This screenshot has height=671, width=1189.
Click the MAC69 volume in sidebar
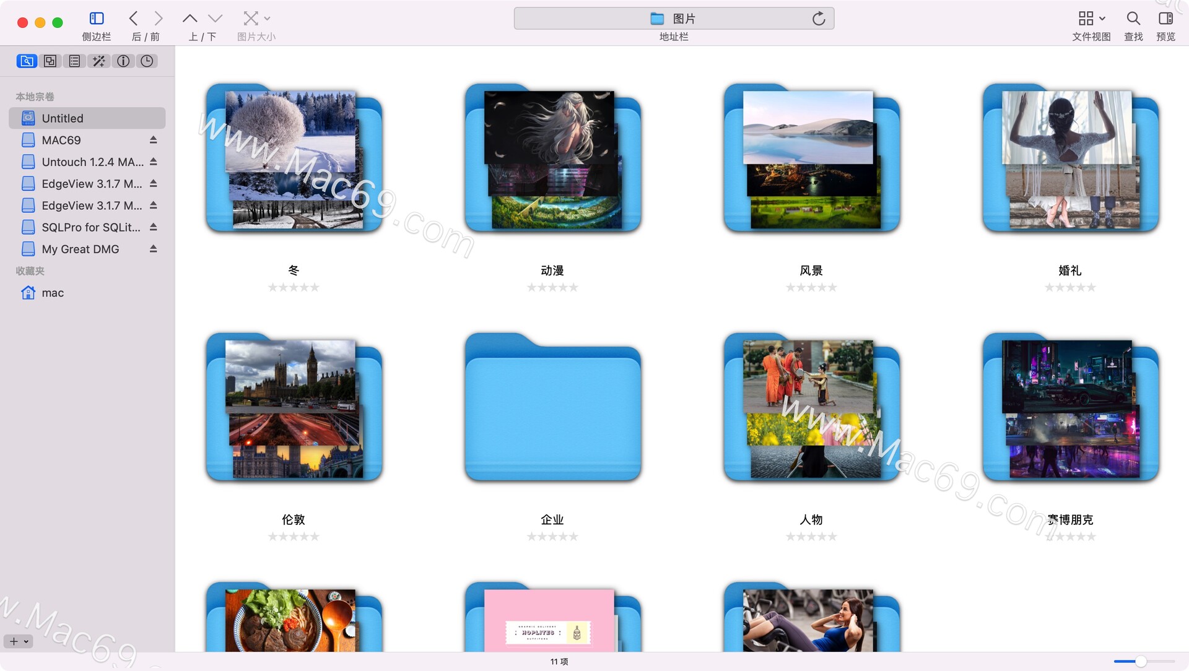(x=62, y=140)
